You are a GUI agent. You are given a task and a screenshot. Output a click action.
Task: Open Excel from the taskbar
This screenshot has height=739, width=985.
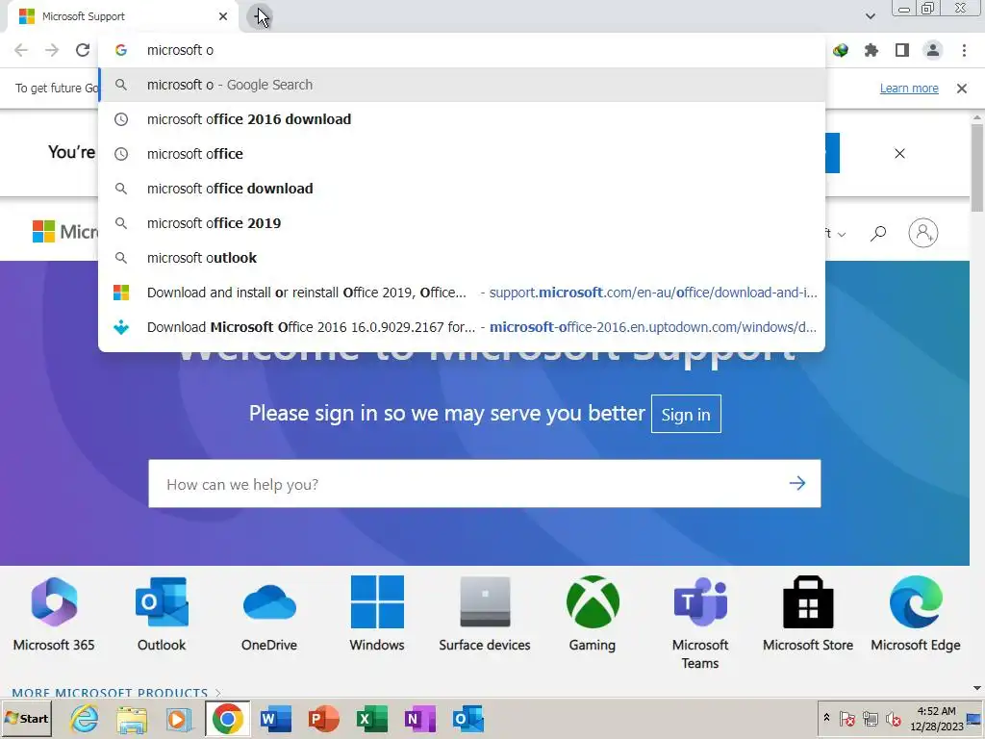(372, 718)
